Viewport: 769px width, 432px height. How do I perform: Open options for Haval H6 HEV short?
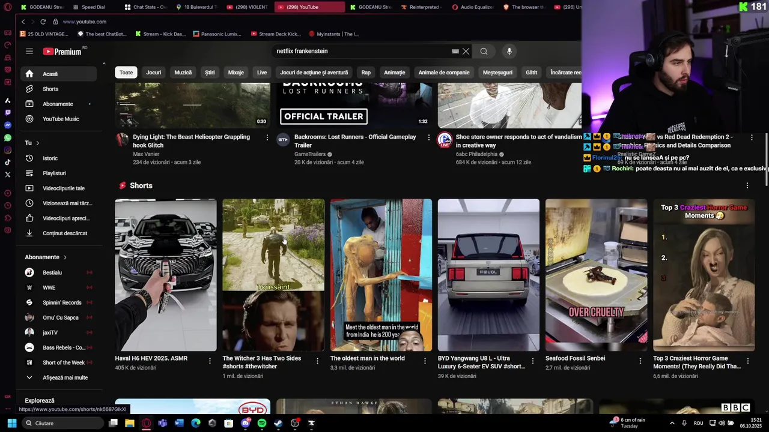[x=210, y=361]
